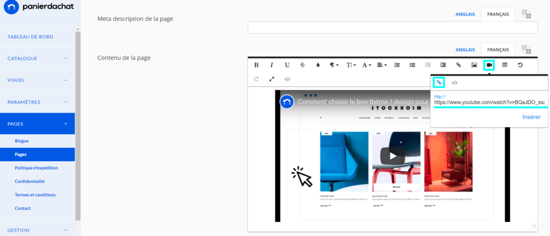Image resolution: width=550 pixels, height=236 pixels.
Task: Increase indent of the paragraph
Action: click(443, 65)
